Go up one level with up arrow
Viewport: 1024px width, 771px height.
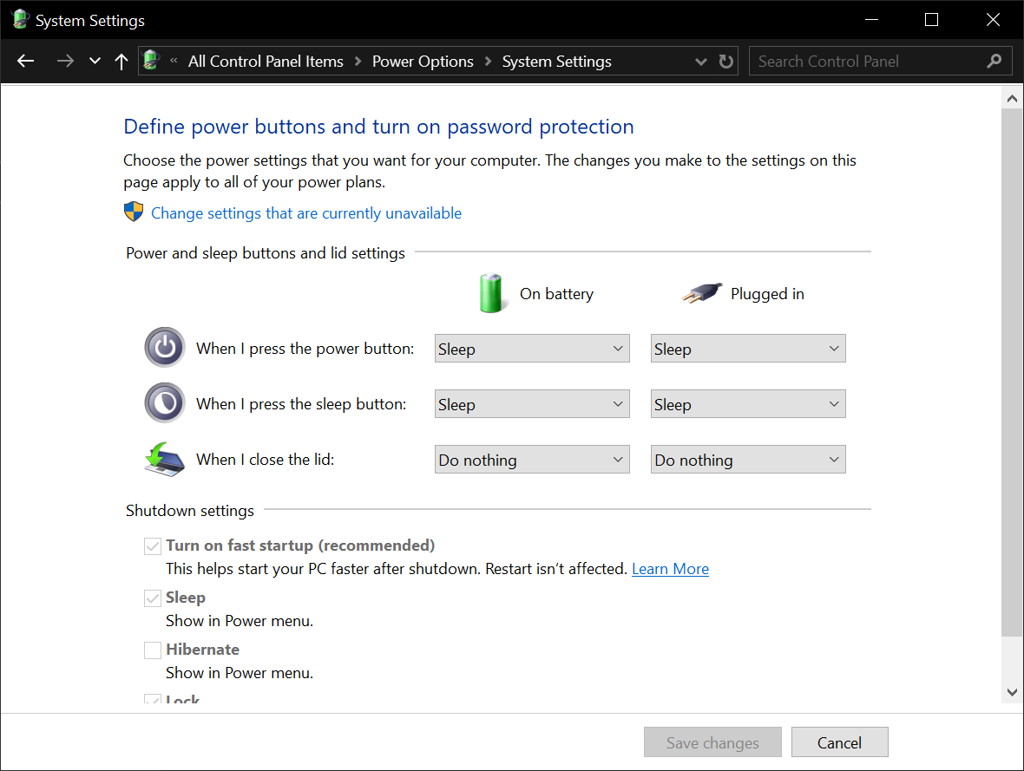click(121, 62)
